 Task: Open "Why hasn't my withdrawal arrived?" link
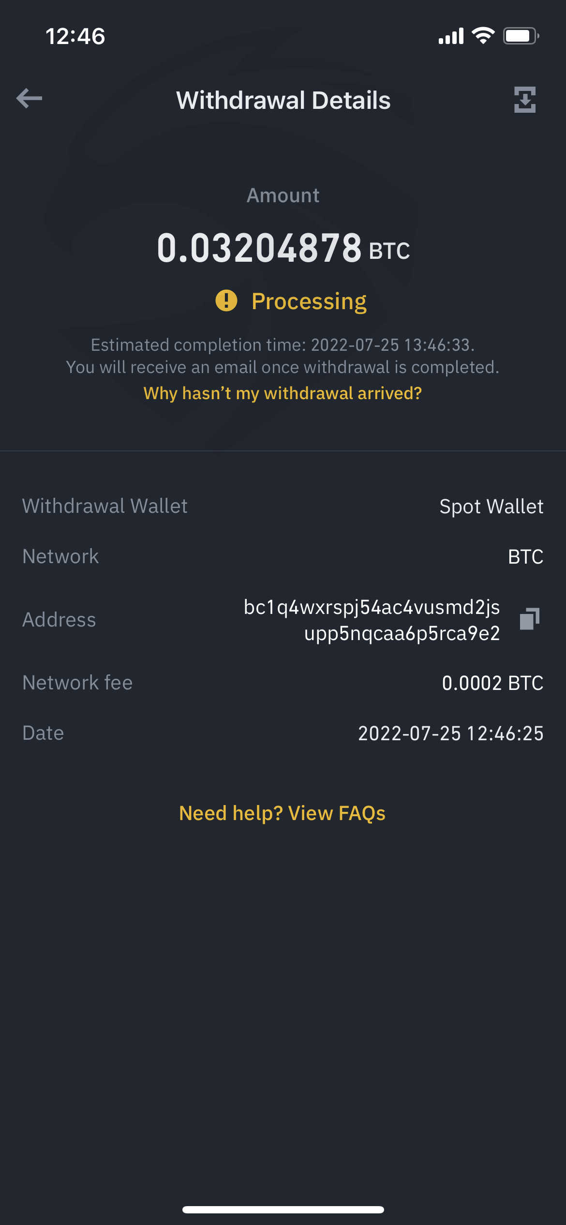click(x=283, y=393)
